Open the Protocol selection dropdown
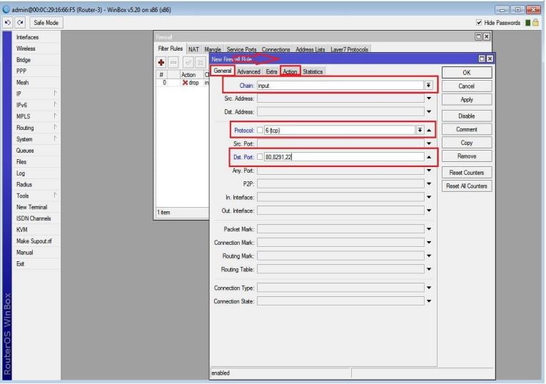Image resolution: width=546 pixels, height=384 pixels. point(419,131)
